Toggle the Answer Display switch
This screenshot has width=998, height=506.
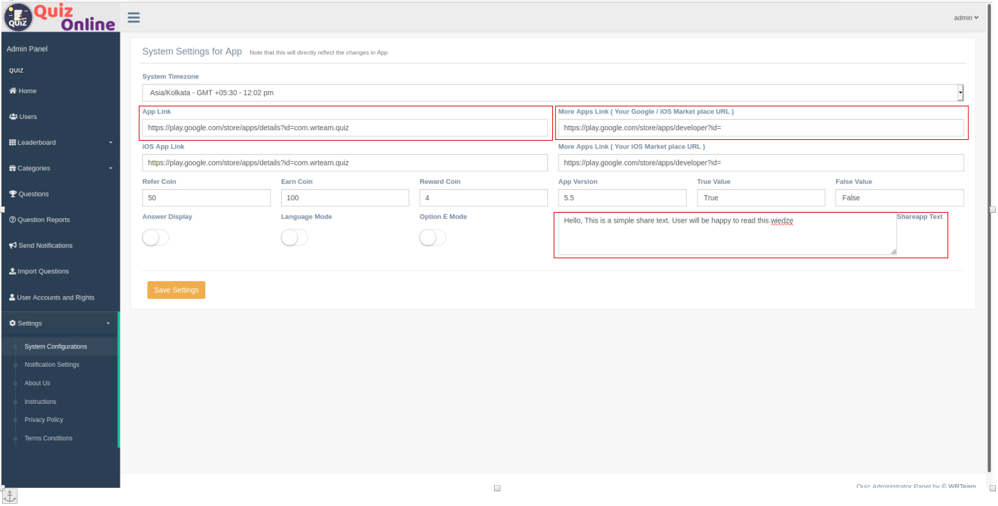pos(156,238)
